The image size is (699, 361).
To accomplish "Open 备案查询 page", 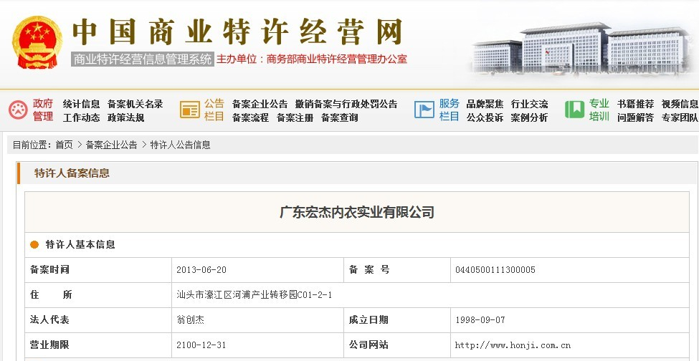I will click(x=340, y=118).
